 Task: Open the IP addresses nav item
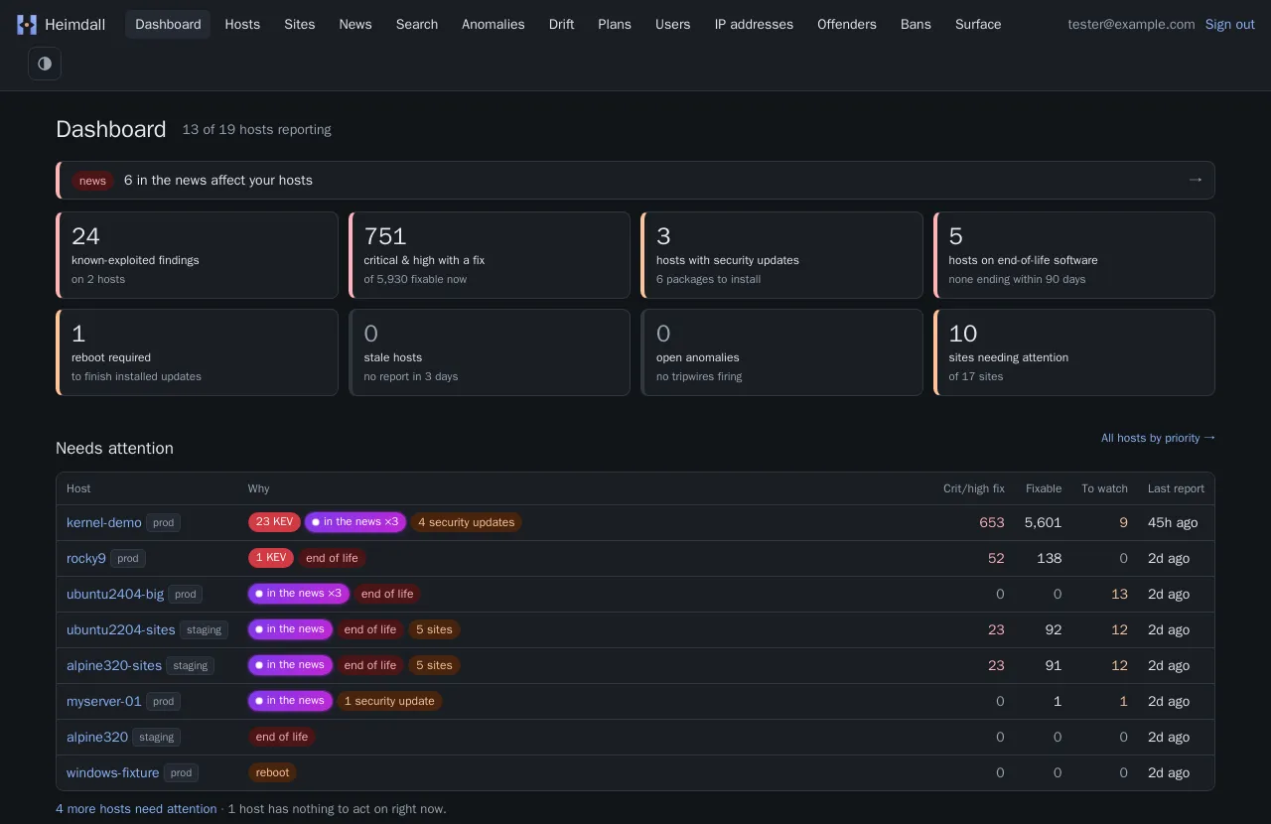(754, 24)
